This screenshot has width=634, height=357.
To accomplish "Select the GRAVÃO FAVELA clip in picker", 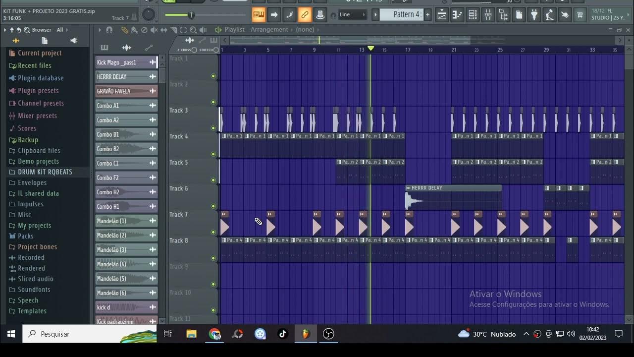I will (x=126, y=91).
